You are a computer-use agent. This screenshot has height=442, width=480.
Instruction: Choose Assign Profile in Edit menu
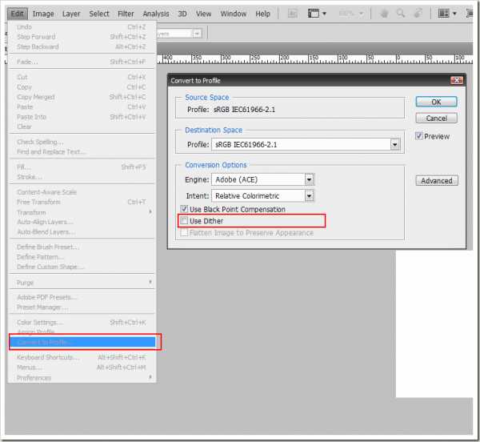tap(82, 331)
